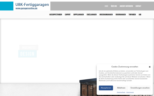This screenshot has width=154, height=96.
Task: Open the Grossraumgaragen category
Action: (x=106, y=15)
